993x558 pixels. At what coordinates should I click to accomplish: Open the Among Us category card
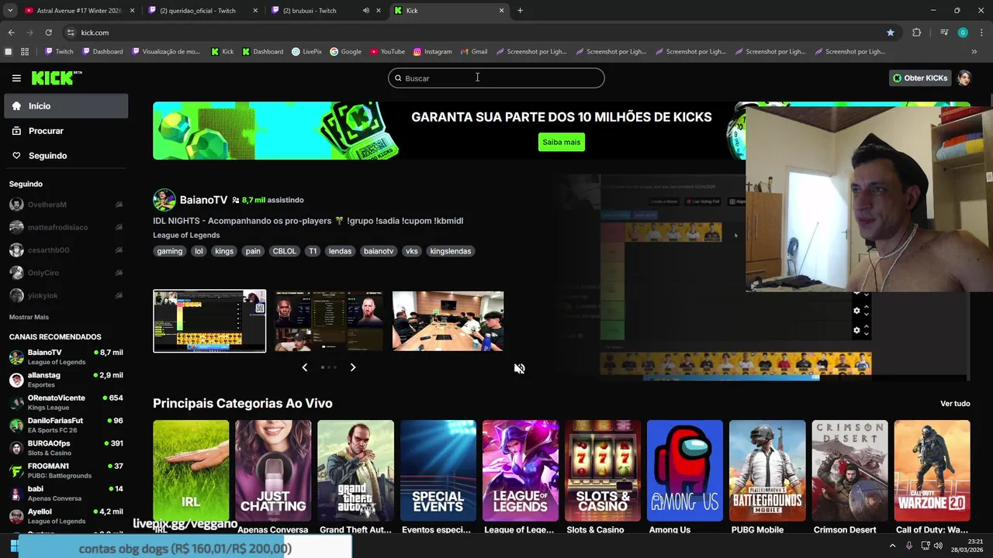point(685,470)
